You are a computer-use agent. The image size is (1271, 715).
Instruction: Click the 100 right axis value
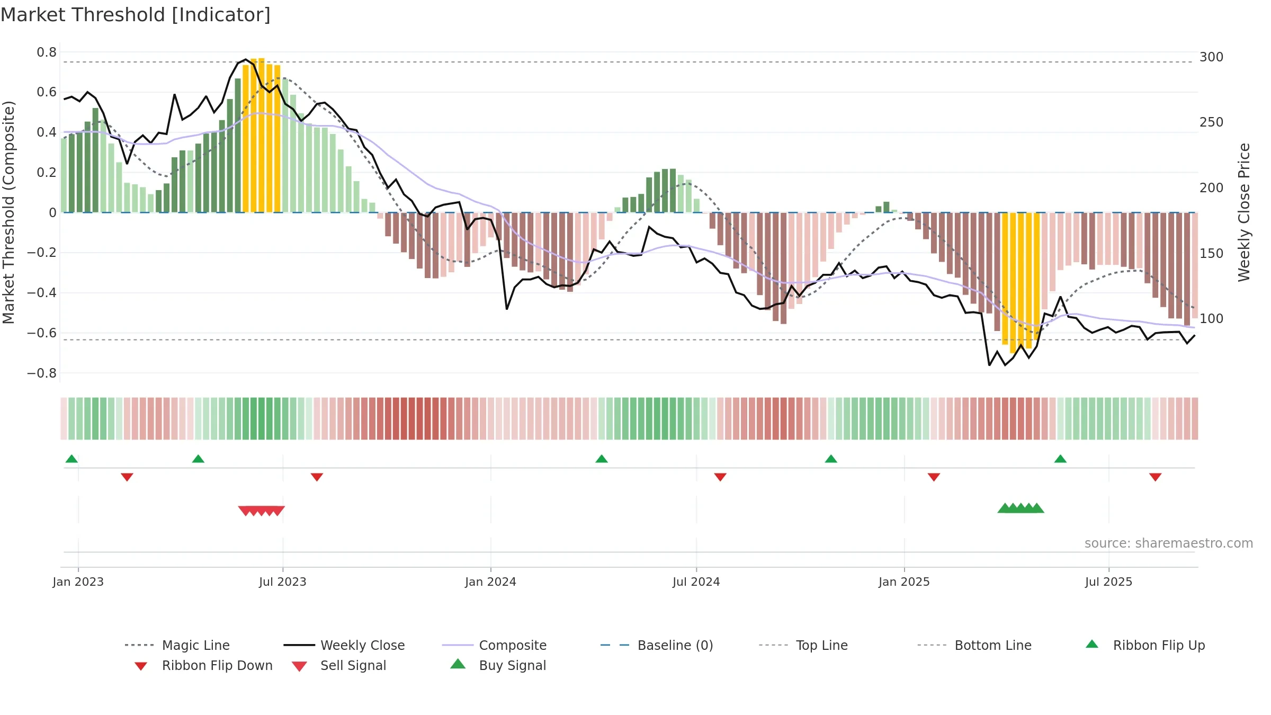1212,318
